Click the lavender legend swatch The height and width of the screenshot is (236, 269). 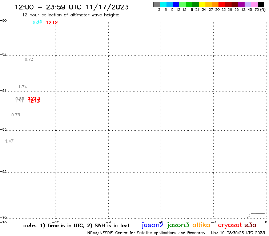248,4
